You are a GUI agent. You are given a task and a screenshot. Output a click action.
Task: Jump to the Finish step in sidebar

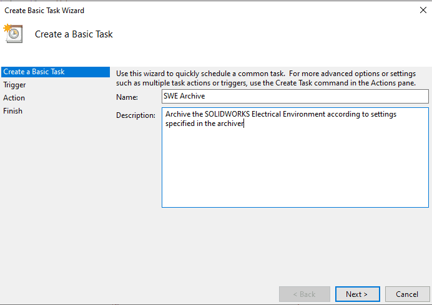(x=13, y=111)
